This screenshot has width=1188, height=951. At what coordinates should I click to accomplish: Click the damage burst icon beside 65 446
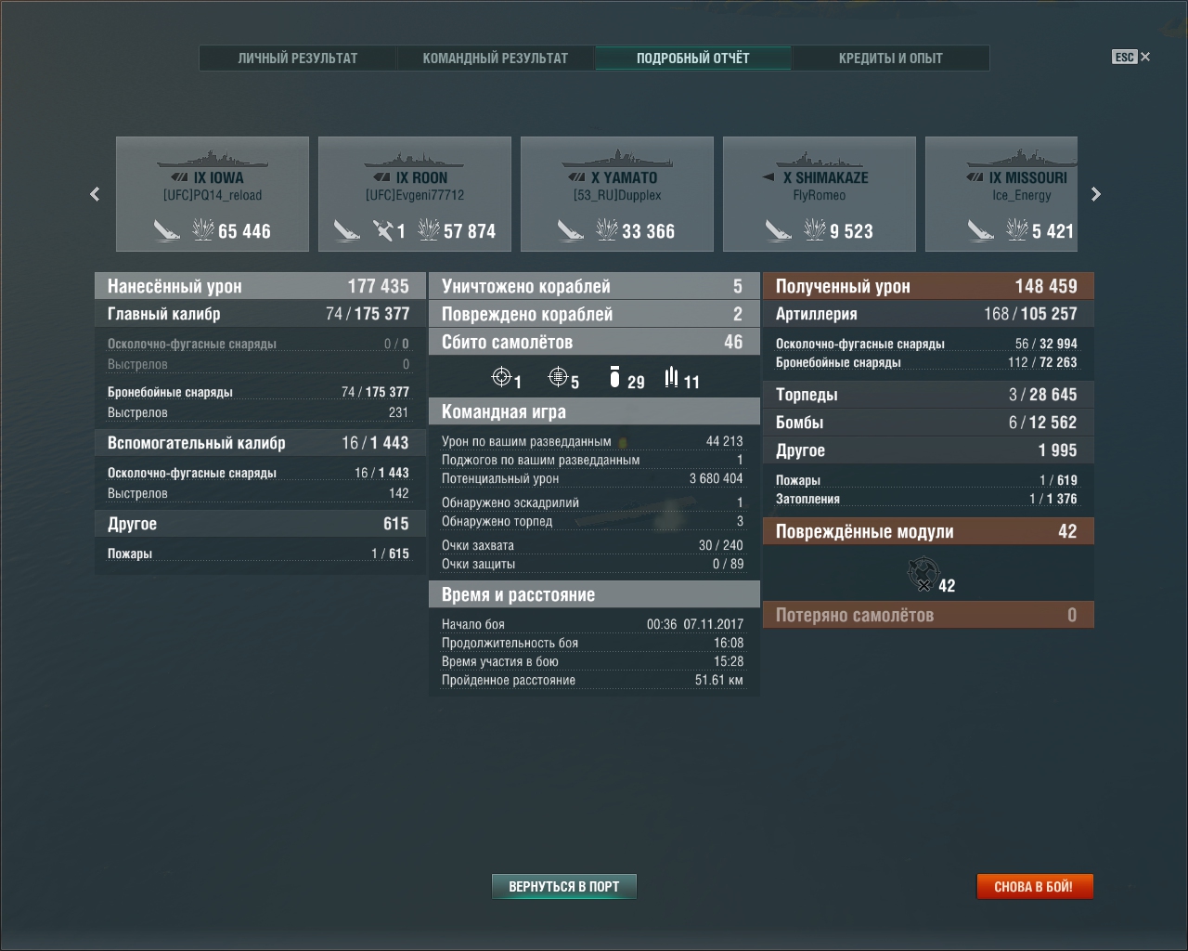coord(203,229)
